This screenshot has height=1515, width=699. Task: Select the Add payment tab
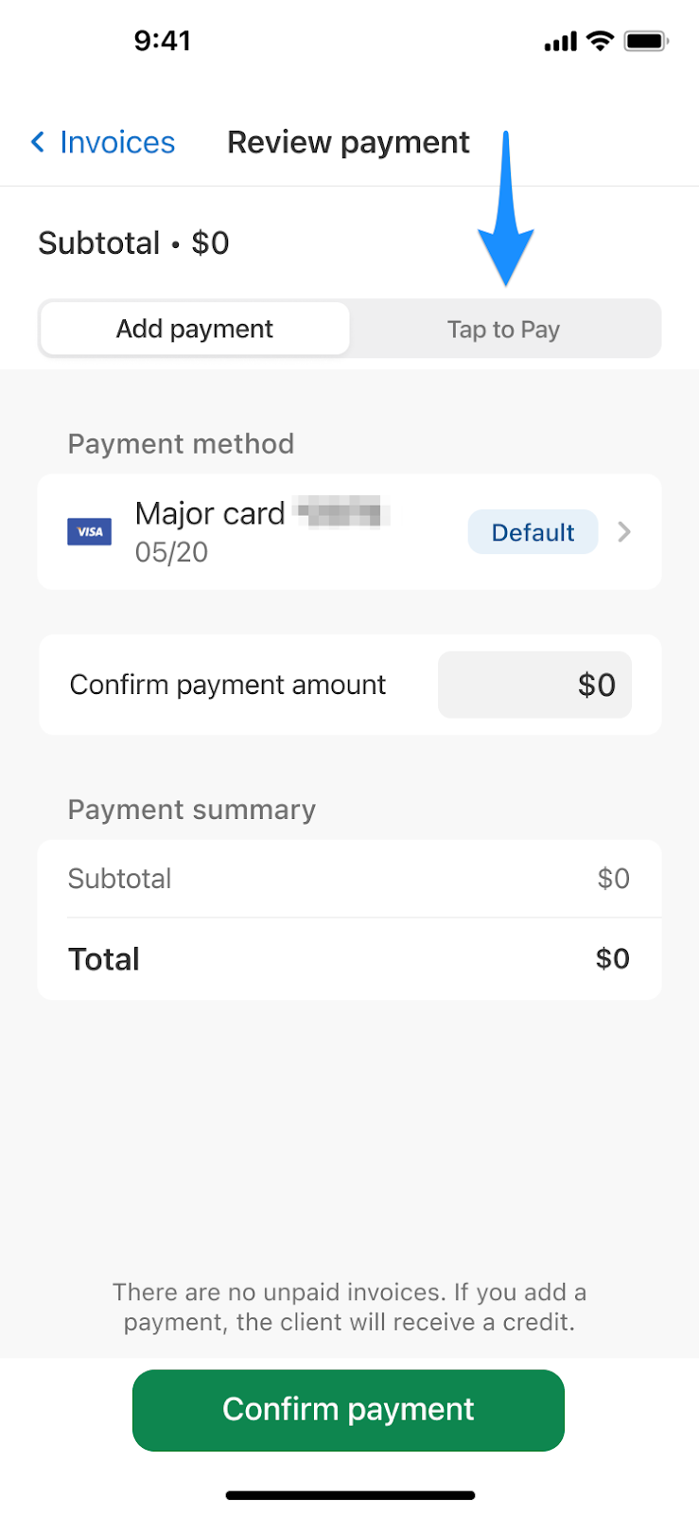(x=195, y=329)
